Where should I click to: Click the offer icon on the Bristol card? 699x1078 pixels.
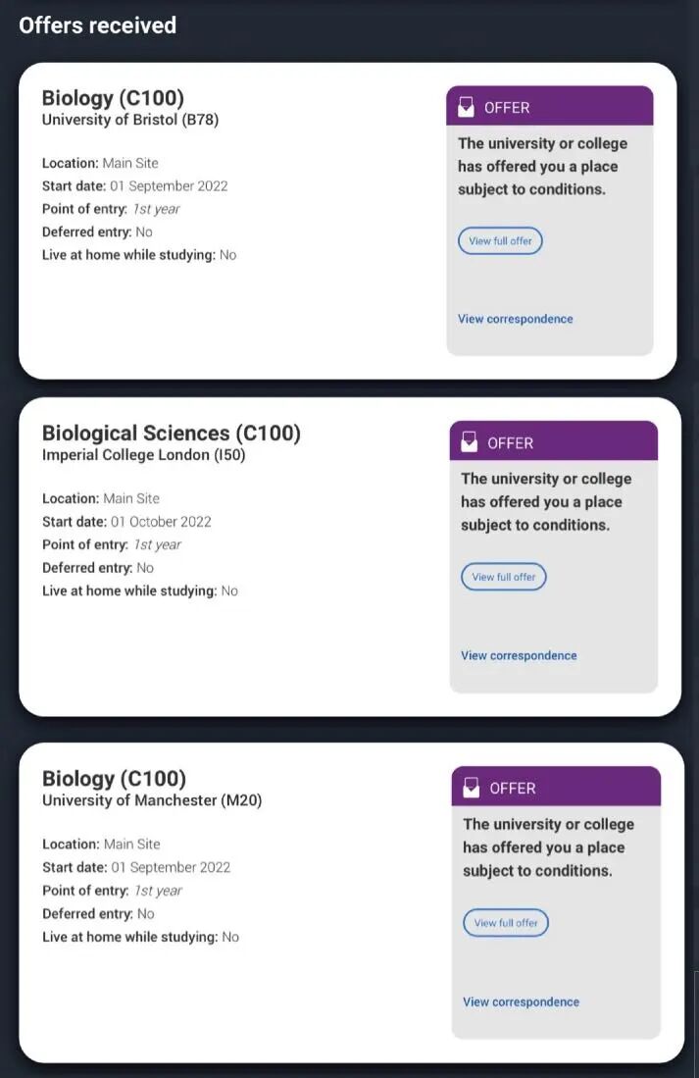pos(467,107)
